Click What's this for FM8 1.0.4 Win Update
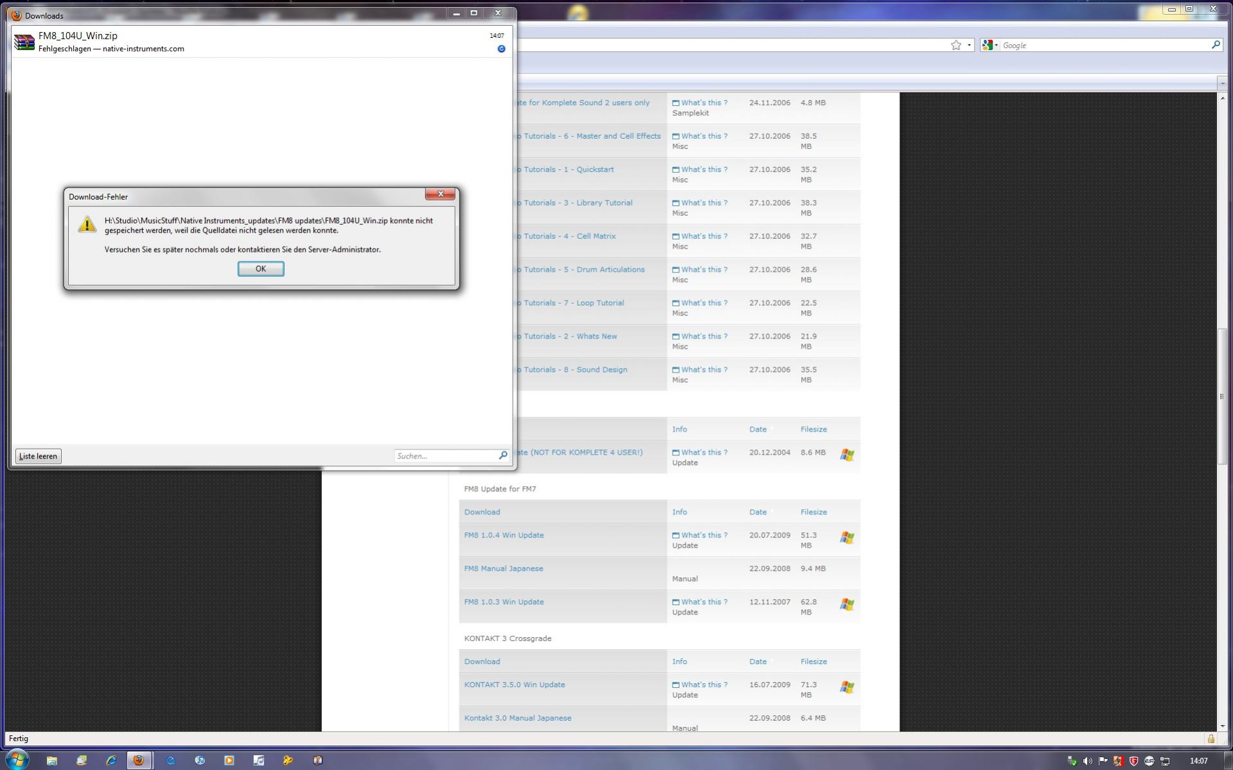 click(x=700, y=535)
